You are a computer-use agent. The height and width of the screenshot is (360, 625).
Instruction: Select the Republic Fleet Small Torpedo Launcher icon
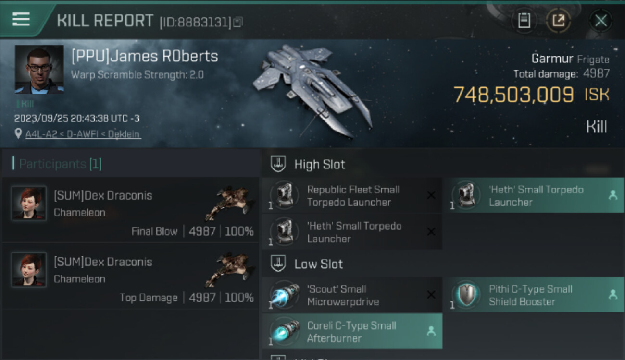[285, 195]
